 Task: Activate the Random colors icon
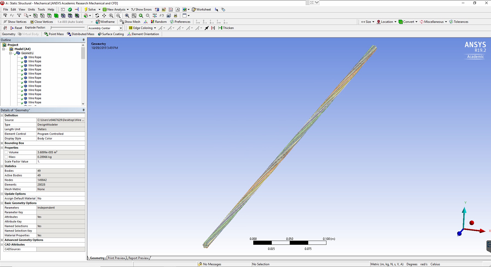click(159, 22)
